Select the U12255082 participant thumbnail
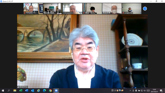Viewport: 165px width, 93px height. (132, 9)
